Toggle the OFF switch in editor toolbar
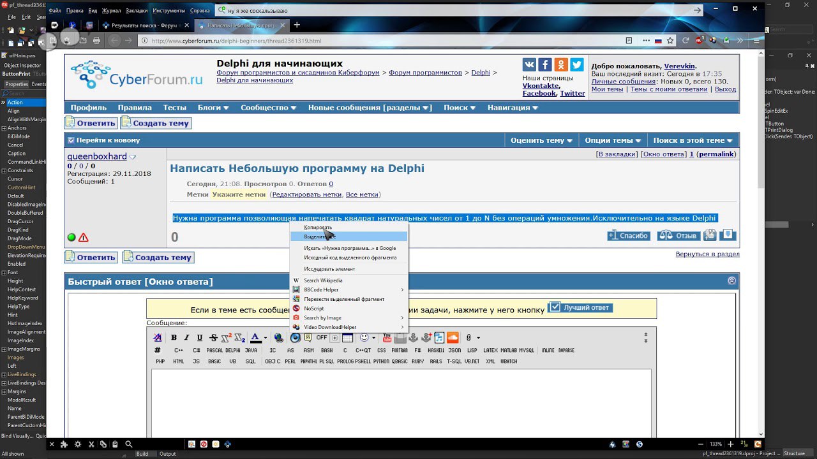 (x=321, y=338)
